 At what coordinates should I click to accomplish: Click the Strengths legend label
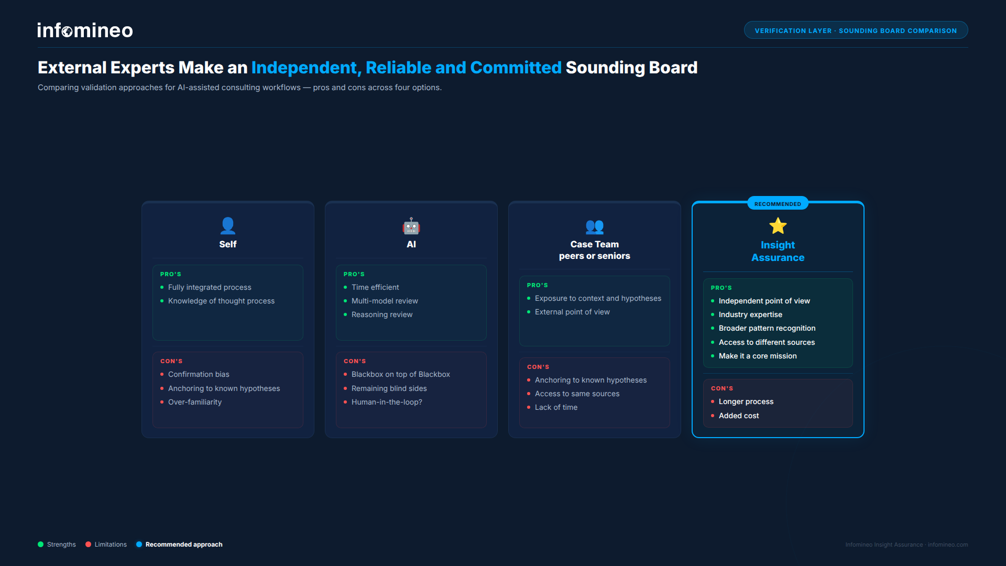[x=61, y=545]
